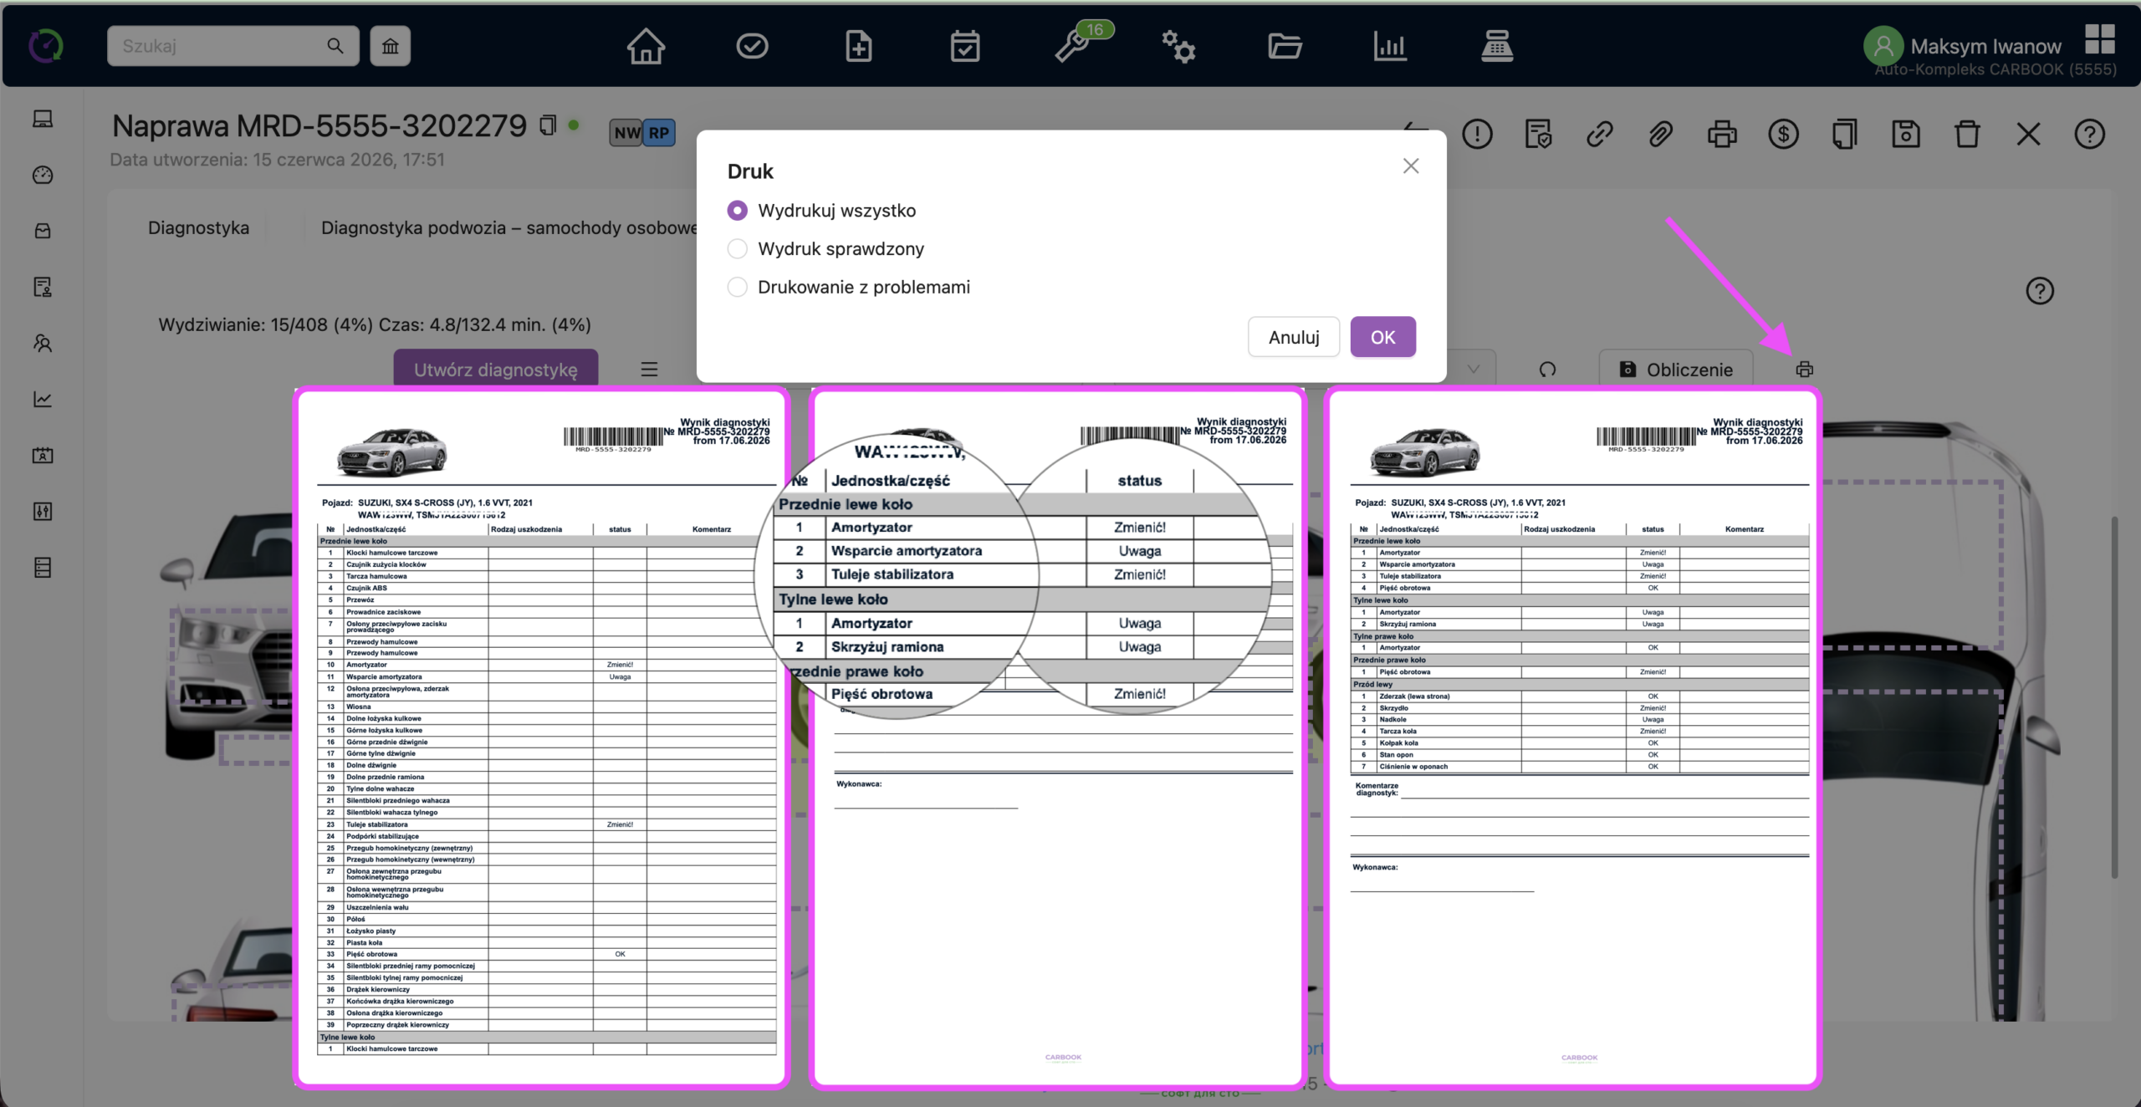2141x1107 pixels.
Task: Open the laptop icon in left sidebar
Action: coord(43,119)
